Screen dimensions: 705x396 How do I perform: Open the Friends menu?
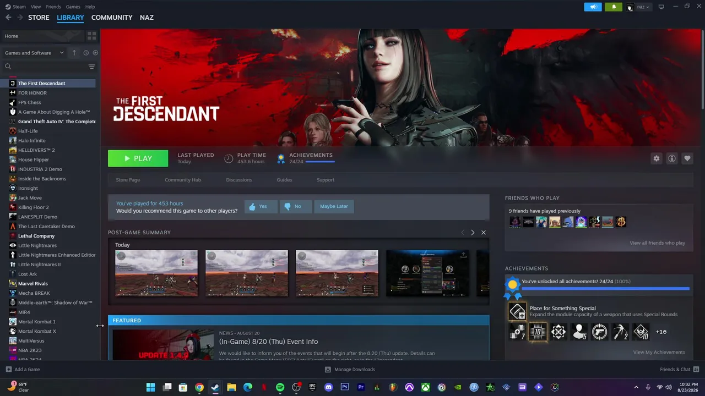click(x=53, y=7)
